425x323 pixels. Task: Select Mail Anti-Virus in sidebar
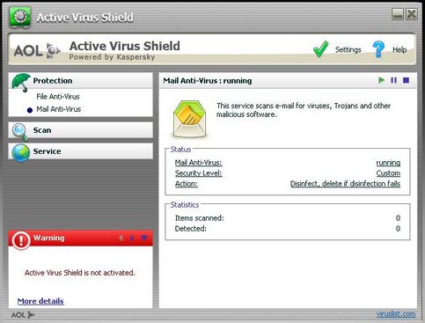click(58, 109)
